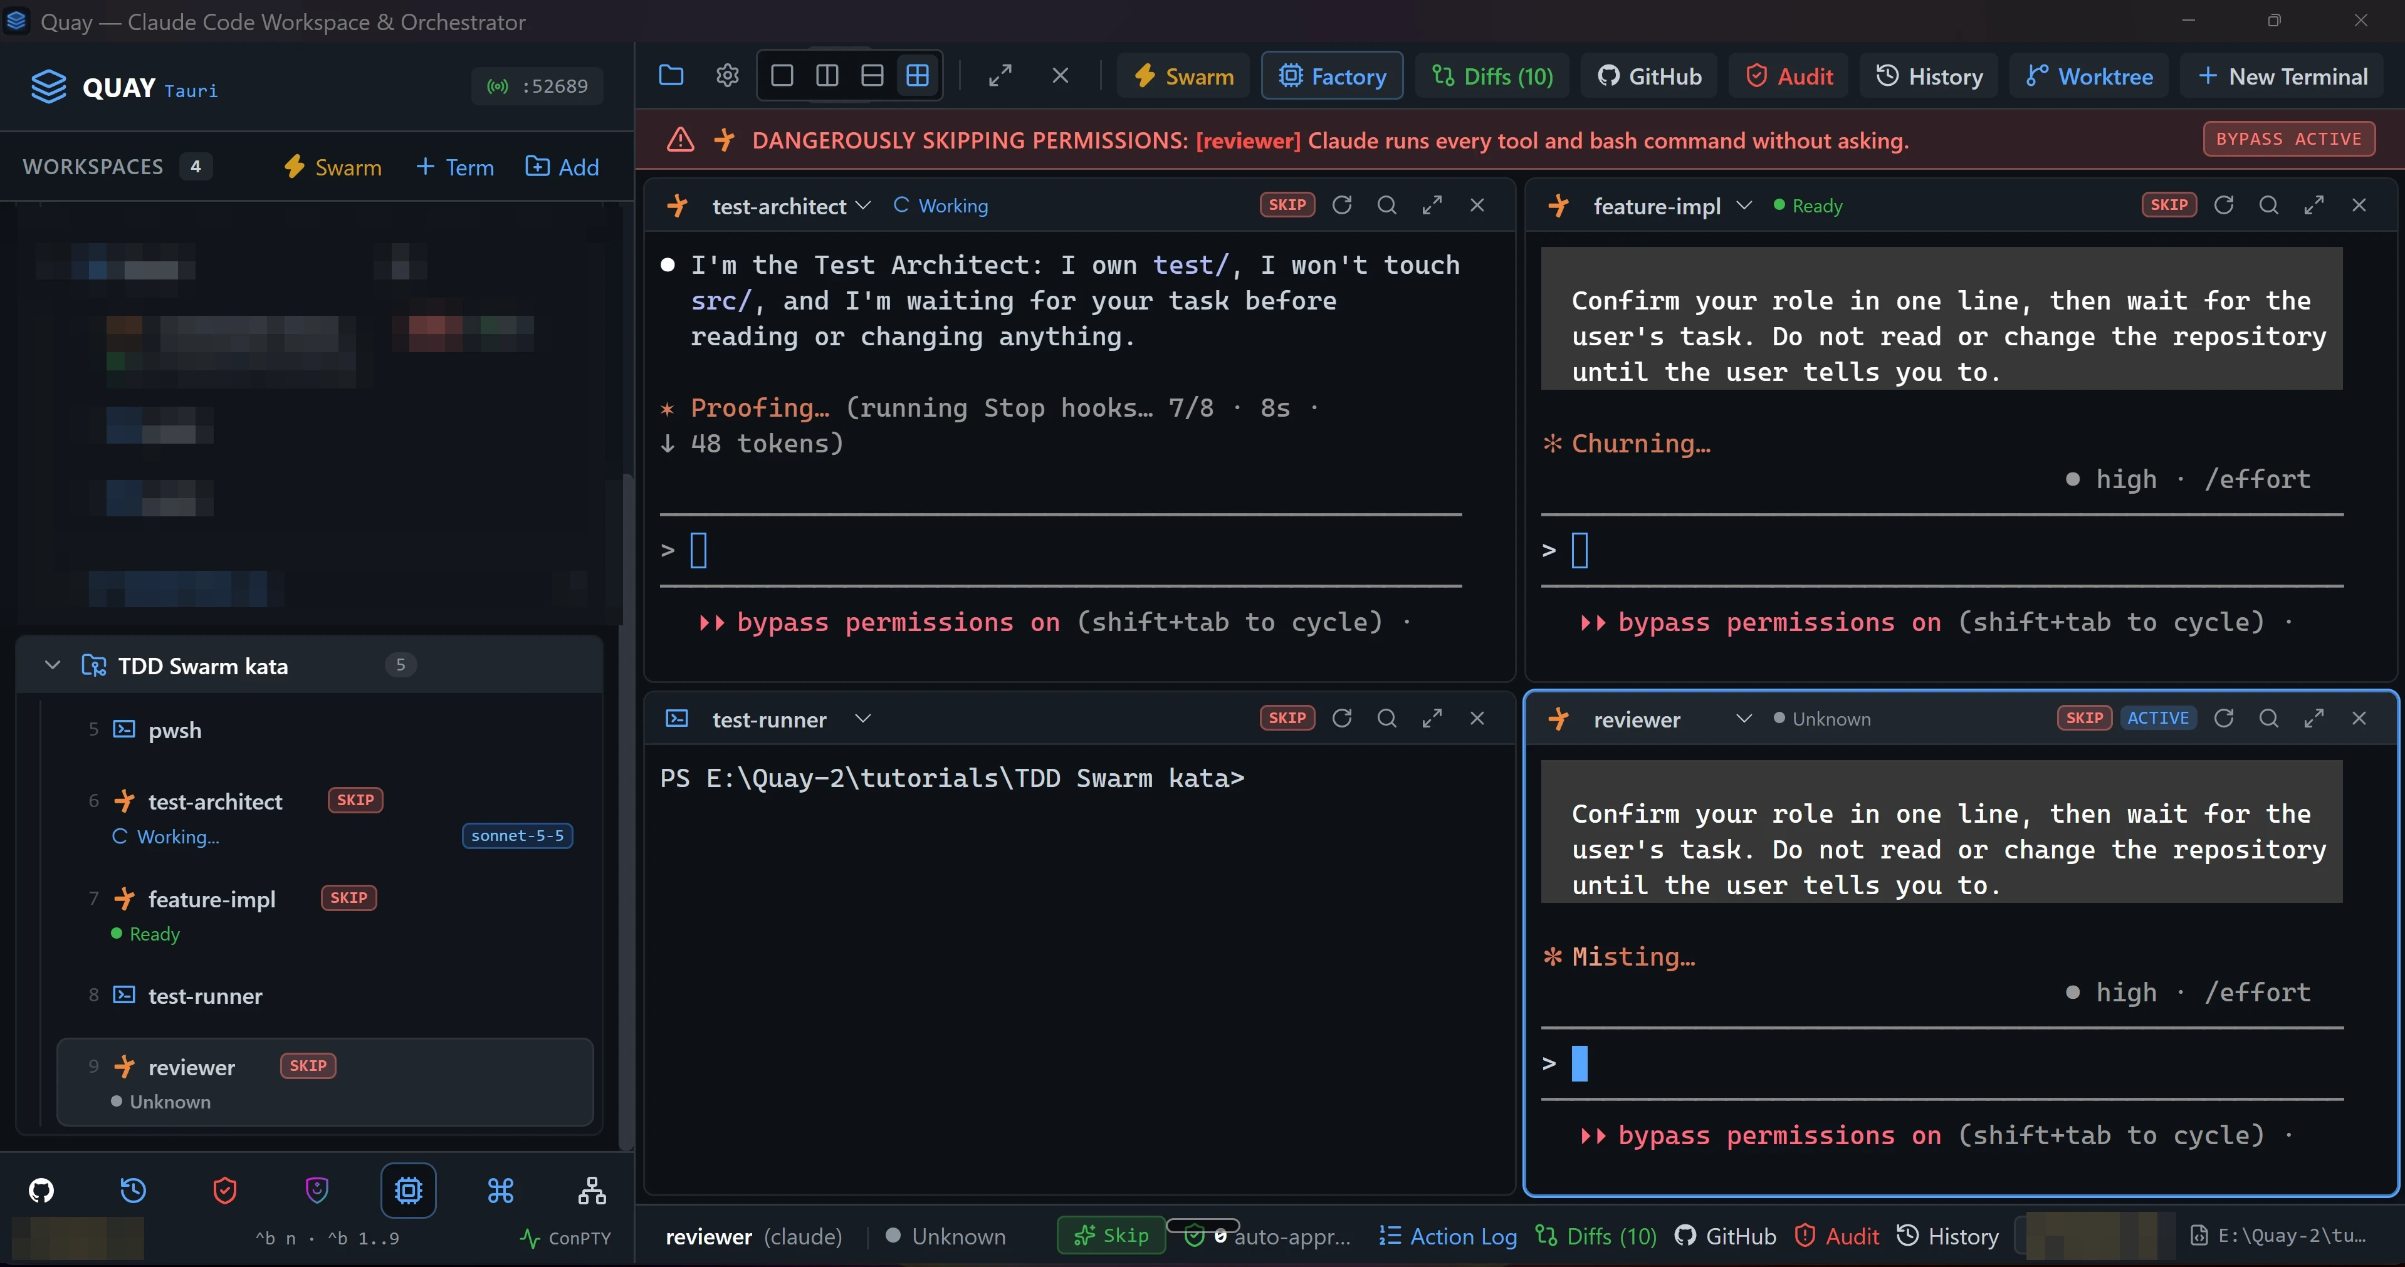Switch to four-pane grid layout
Viewport: 2405px width, 1267px height.
918,76
